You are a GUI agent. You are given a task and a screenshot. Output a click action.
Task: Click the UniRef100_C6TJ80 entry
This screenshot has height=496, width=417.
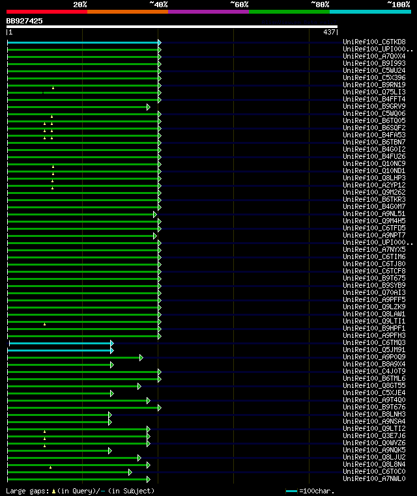tap(374, 264)
